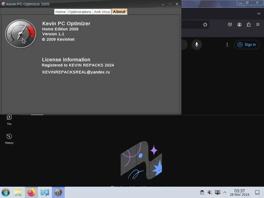Image resolution: width=264 pixels, height=198 pixels.
Task: Open the Optimizations tab
Action: (80, 12)
